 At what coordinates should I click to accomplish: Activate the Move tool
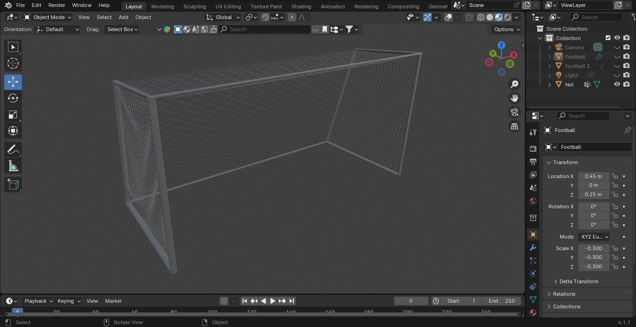[13, 82]
